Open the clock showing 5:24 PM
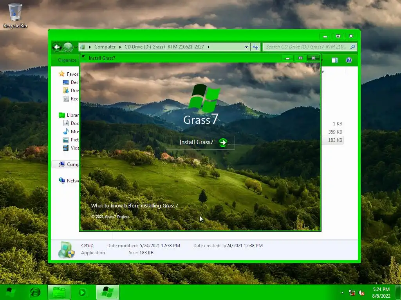This screenshot has width=401, height=300. [381, 293]
